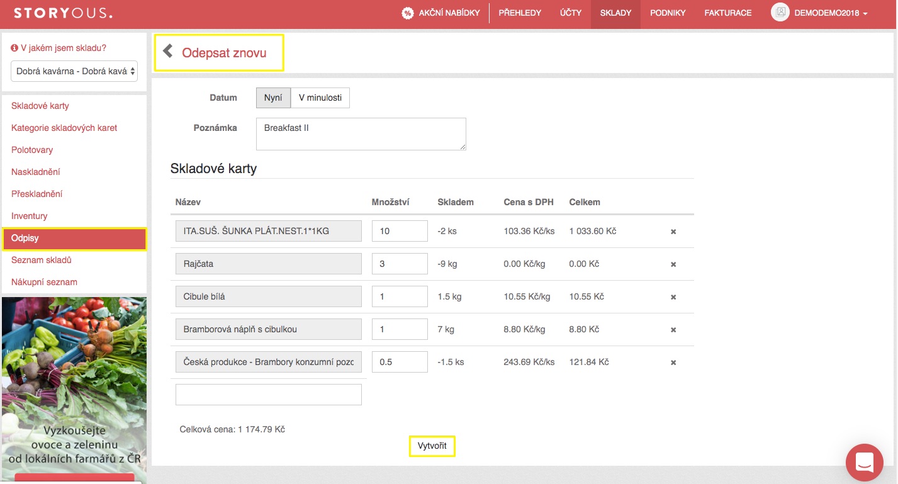898x484 pixels.
Task: Click the vegetable advertisement banner
Action: (74, 390)
